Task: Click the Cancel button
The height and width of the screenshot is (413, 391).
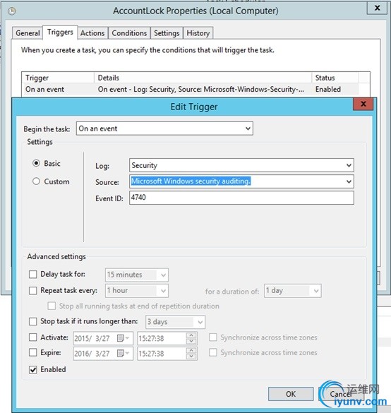Action: 341,394
